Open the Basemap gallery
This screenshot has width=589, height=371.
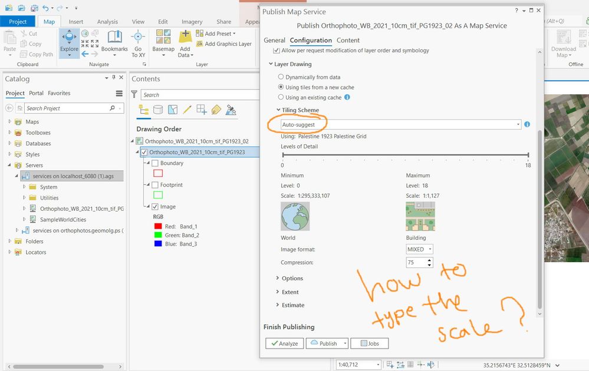click(x=163, y=43)
